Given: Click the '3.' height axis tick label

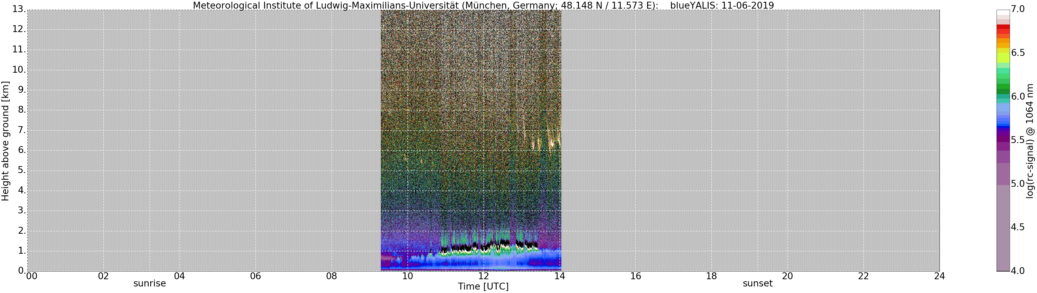Looking at the screenshot, I should pyautogui.click(x=21, y=210).
